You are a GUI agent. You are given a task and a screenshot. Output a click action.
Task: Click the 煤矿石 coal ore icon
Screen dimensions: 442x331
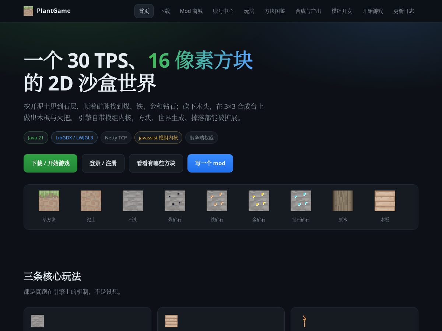(x=175, y=201)
